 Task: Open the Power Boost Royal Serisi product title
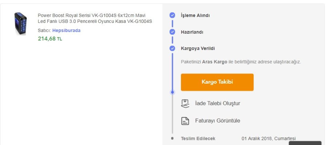click(95, 19)
